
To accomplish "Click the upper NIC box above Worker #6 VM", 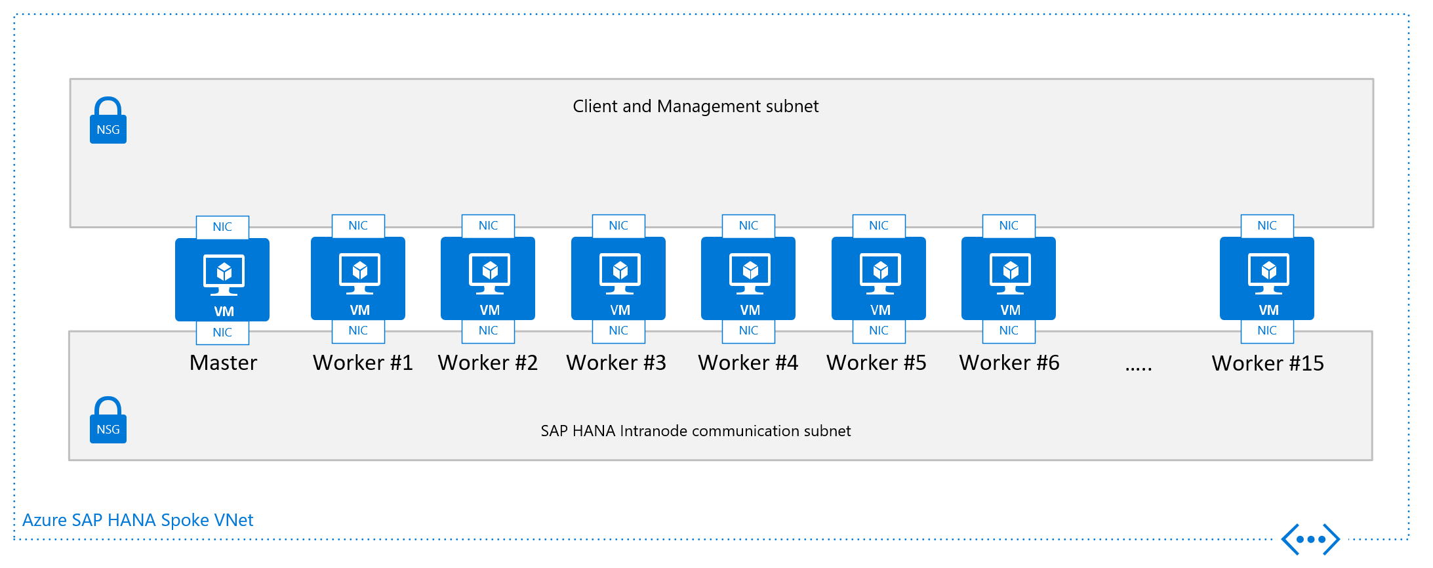I will click(x=1009, y=226).
